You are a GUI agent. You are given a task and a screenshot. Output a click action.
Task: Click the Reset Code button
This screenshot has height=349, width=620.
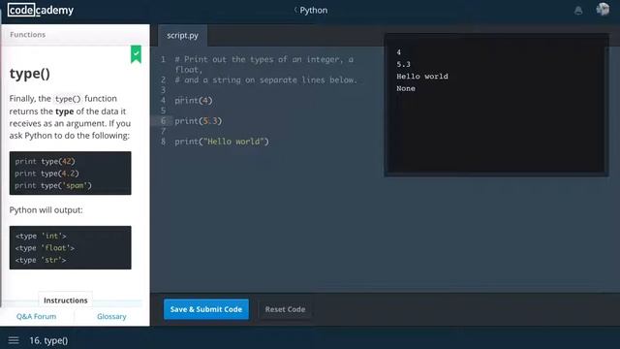point(285,309)
